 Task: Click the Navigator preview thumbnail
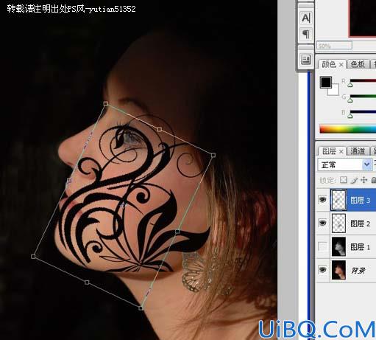[363, 18]
